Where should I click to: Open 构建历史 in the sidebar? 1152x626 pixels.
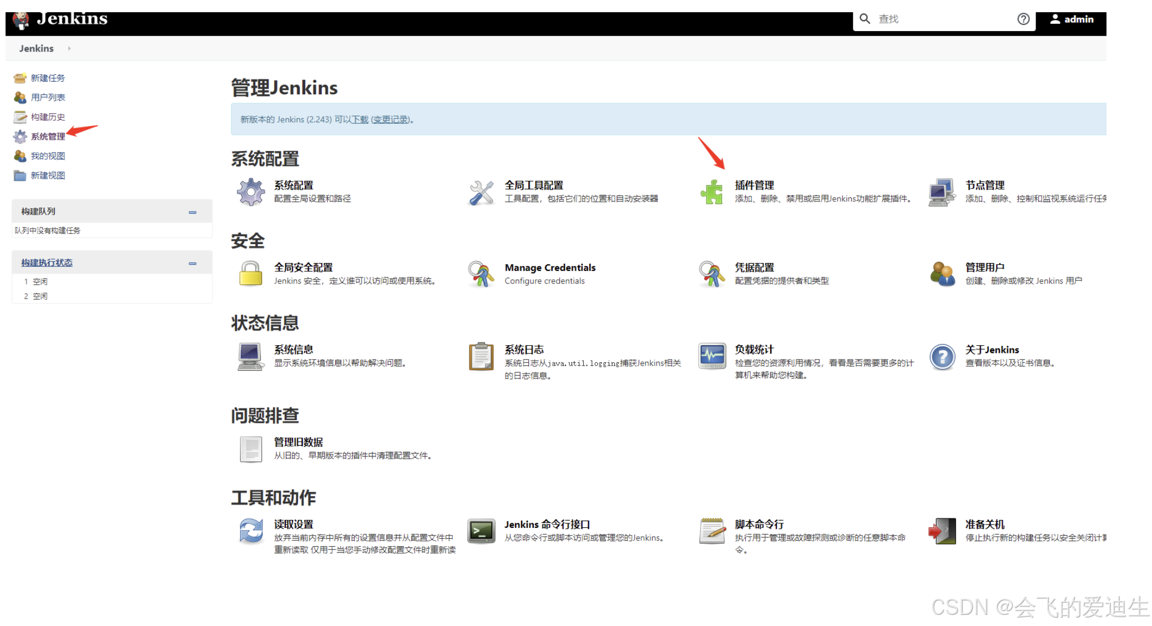tap(48, 117)
